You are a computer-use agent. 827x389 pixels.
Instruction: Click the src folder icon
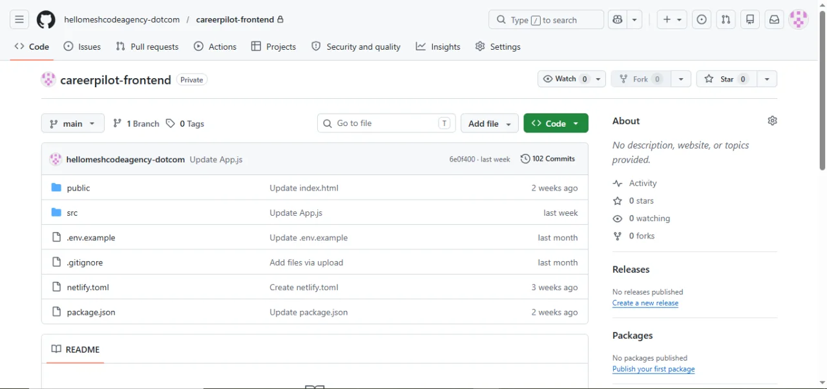(56, 213)
